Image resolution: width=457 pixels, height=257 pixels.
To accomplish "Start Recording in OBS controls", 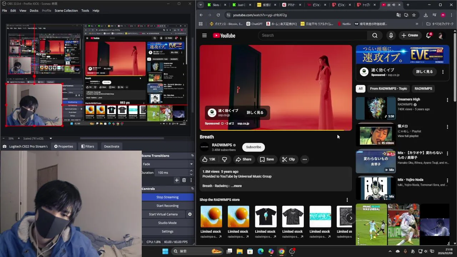I will tap(167, 206).
